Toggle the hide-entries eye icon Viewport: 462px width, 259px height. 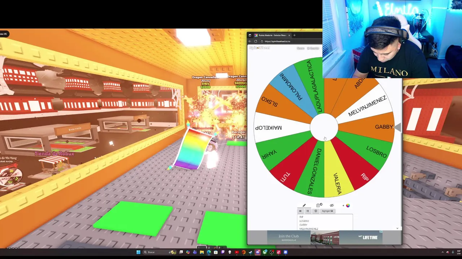coord(332,205)
